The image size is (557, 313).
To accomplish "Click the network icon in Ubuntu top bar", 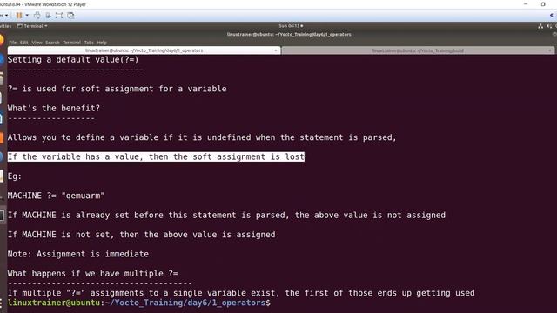I will click(x=540, y=26).
